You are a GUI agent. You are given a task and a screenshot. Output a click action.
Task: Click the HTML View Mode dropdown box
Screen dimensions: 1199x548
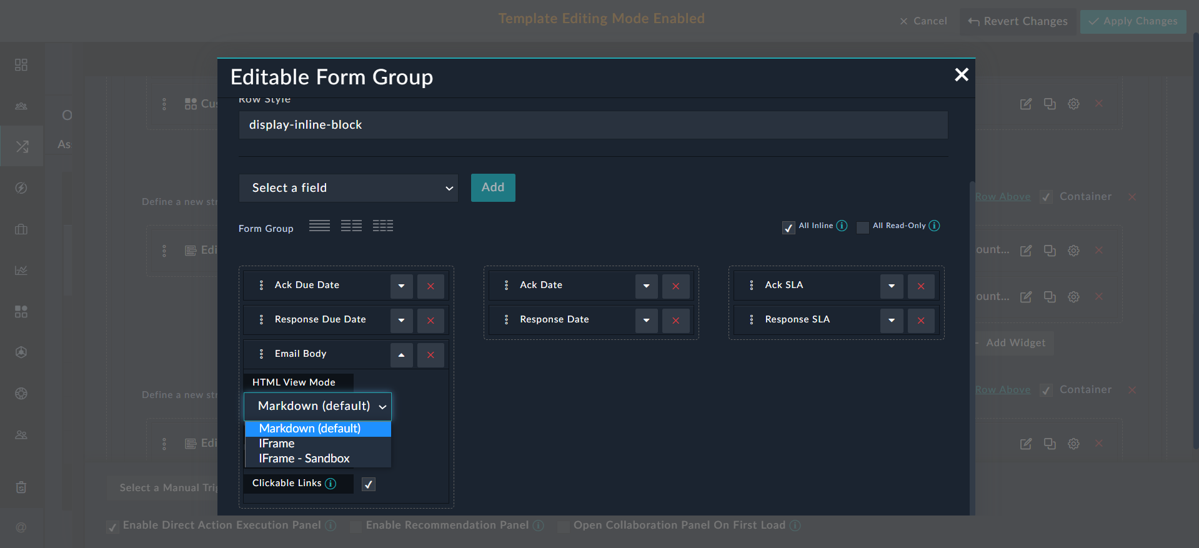coord(317,406)
